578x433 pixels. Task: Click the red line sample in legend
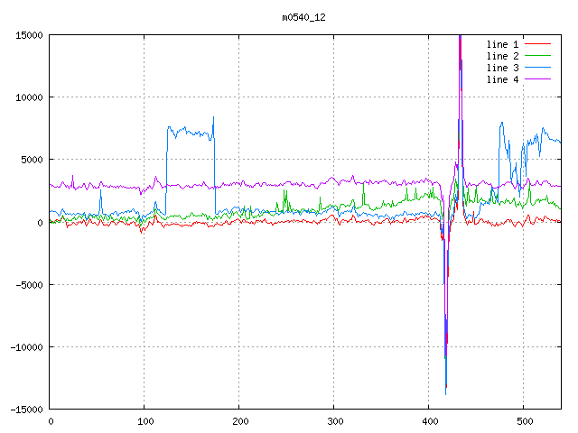(538, 43)
